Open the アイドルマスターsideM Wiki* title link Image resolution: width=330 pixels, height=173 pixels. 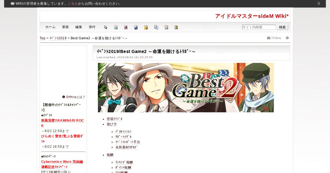(252, 16)
